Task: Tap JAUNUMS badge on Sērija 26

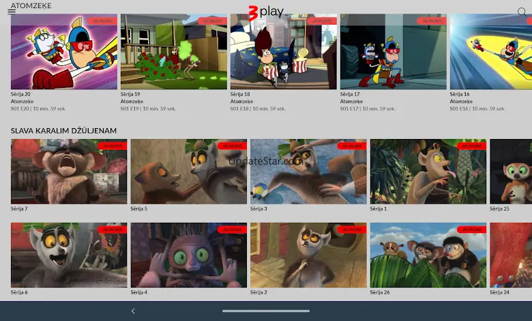Action: (472, 230)
